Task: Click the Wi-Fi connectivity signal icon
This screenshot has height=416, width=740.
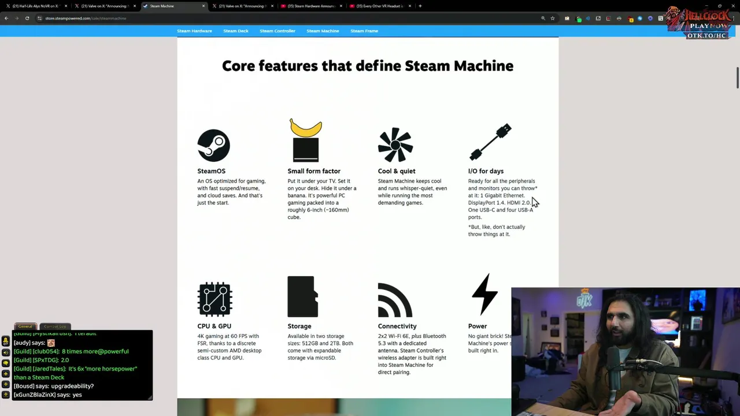Action: [395, 300]
